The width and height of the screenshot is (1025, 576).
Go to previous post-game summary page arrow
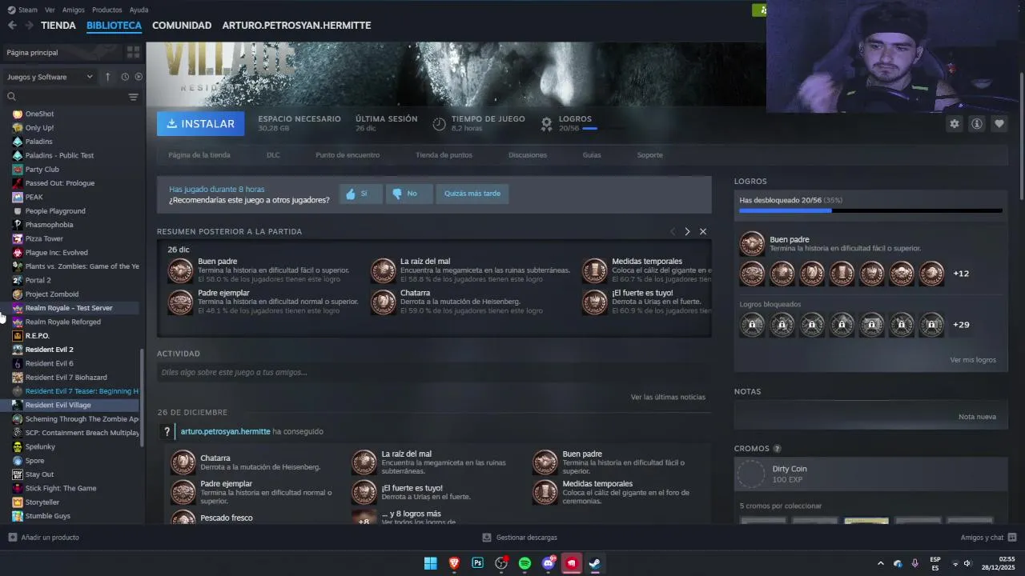pyautogui.click(x=673, y=231)
